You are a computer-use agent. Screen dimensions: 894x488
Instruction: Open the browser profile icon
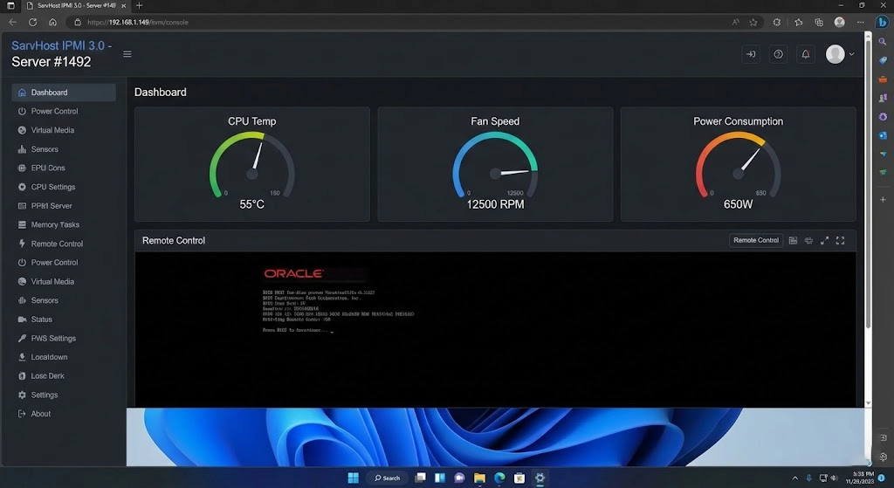coord(839,22)
